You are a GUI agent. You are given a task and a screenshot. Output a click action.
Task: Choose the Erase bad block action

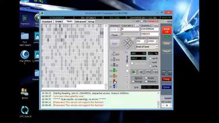click(146, 78)
